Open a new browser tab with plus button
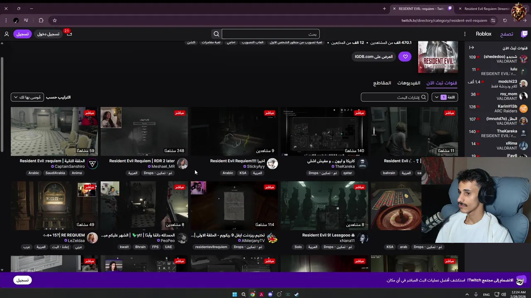 tap(384, 9)
